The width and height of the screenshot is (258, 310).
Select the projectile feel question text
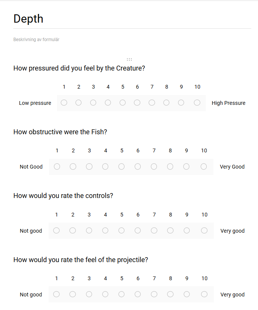click(x=80, y=260)
